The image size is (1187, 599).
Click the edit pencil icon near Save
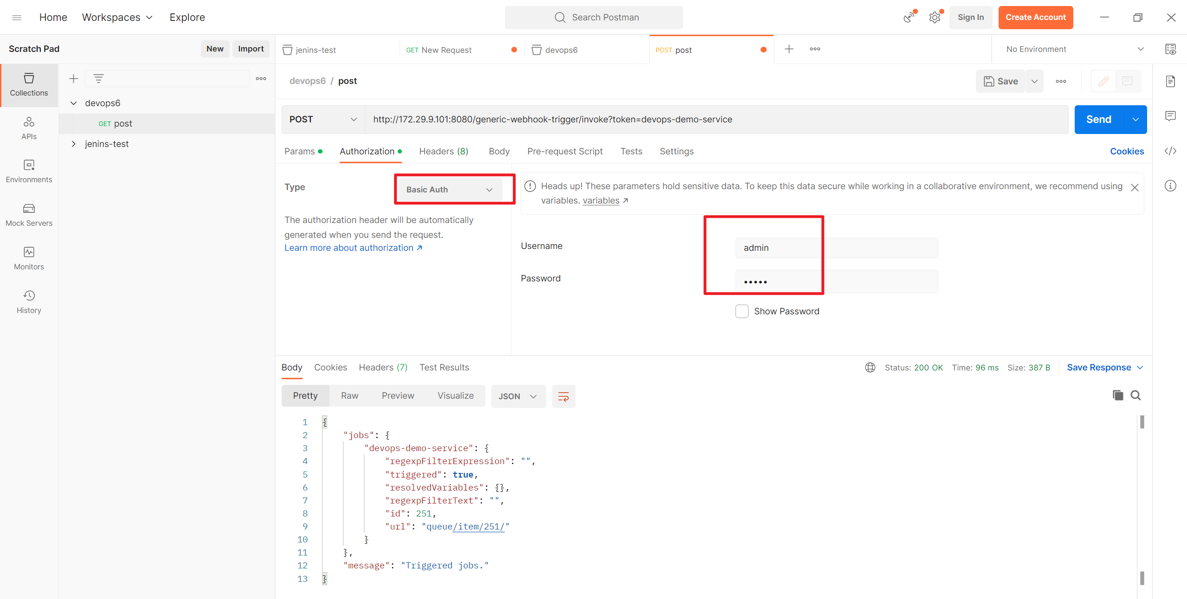point(1103,81)
